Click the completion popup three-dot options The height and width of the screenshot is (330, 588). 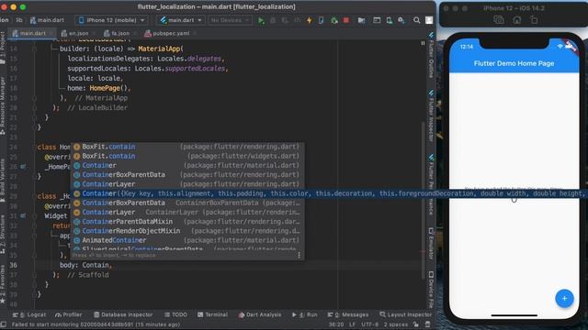[299, 255]
